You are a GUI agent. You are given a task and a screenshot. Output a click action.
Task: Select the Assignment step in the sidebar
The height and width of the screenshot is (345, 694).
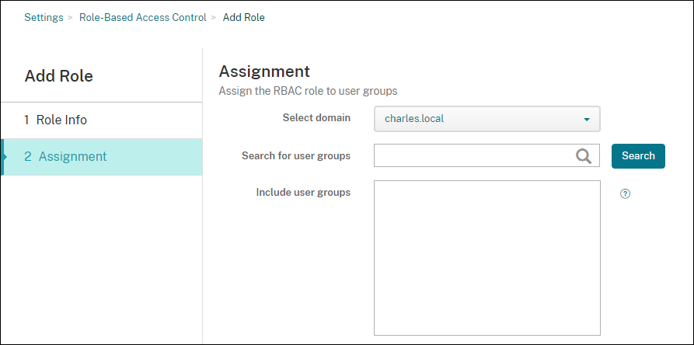point(72,156)
